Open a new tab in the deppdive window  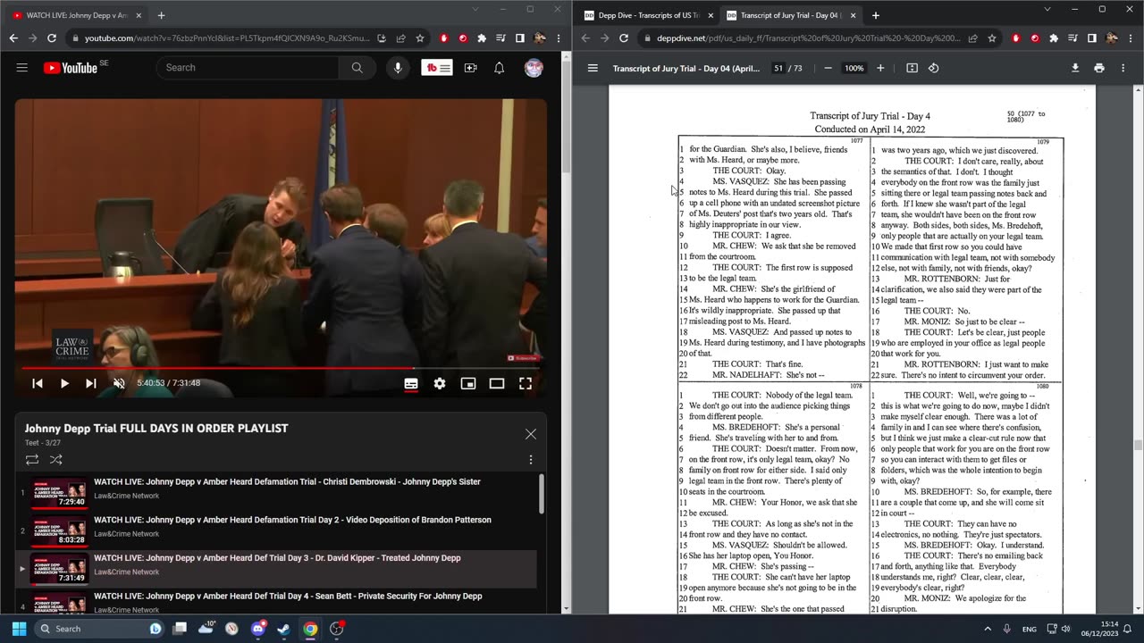875,15
